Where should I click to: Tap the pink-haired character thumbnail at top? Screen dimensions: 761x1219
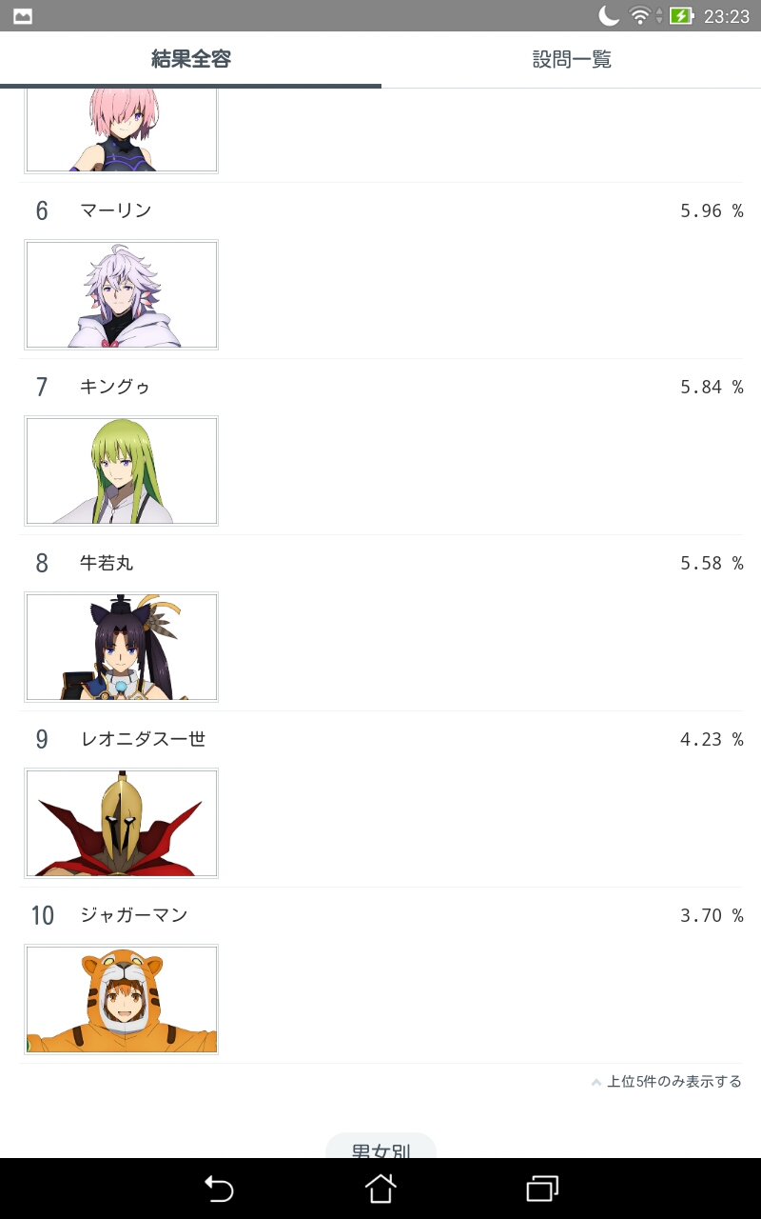[121, 130]
